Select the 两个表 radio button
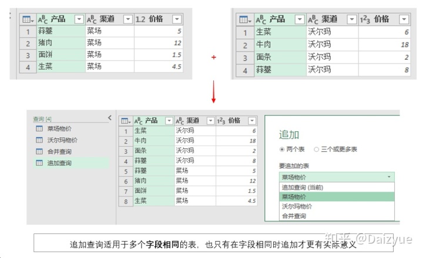 click(x=282, y=149)
